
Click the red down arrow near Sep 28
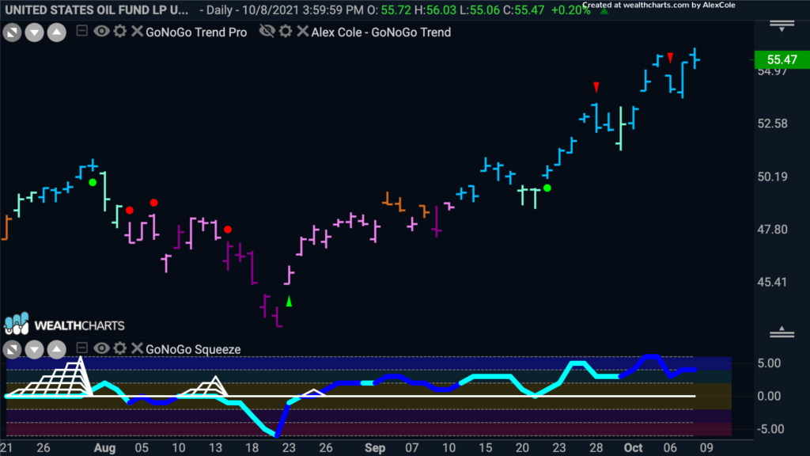click(x=596, y=87)
